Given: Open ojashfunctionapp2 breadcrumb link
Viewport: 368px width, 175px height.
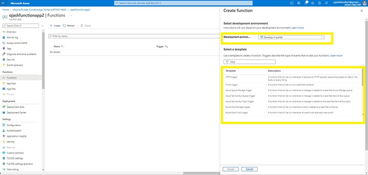Looking at the screenshot, I should (80, 10).
